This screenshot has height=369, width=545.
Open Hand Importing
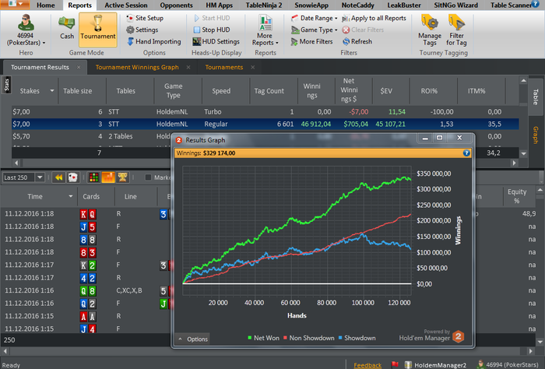click(x=154, y=42)
